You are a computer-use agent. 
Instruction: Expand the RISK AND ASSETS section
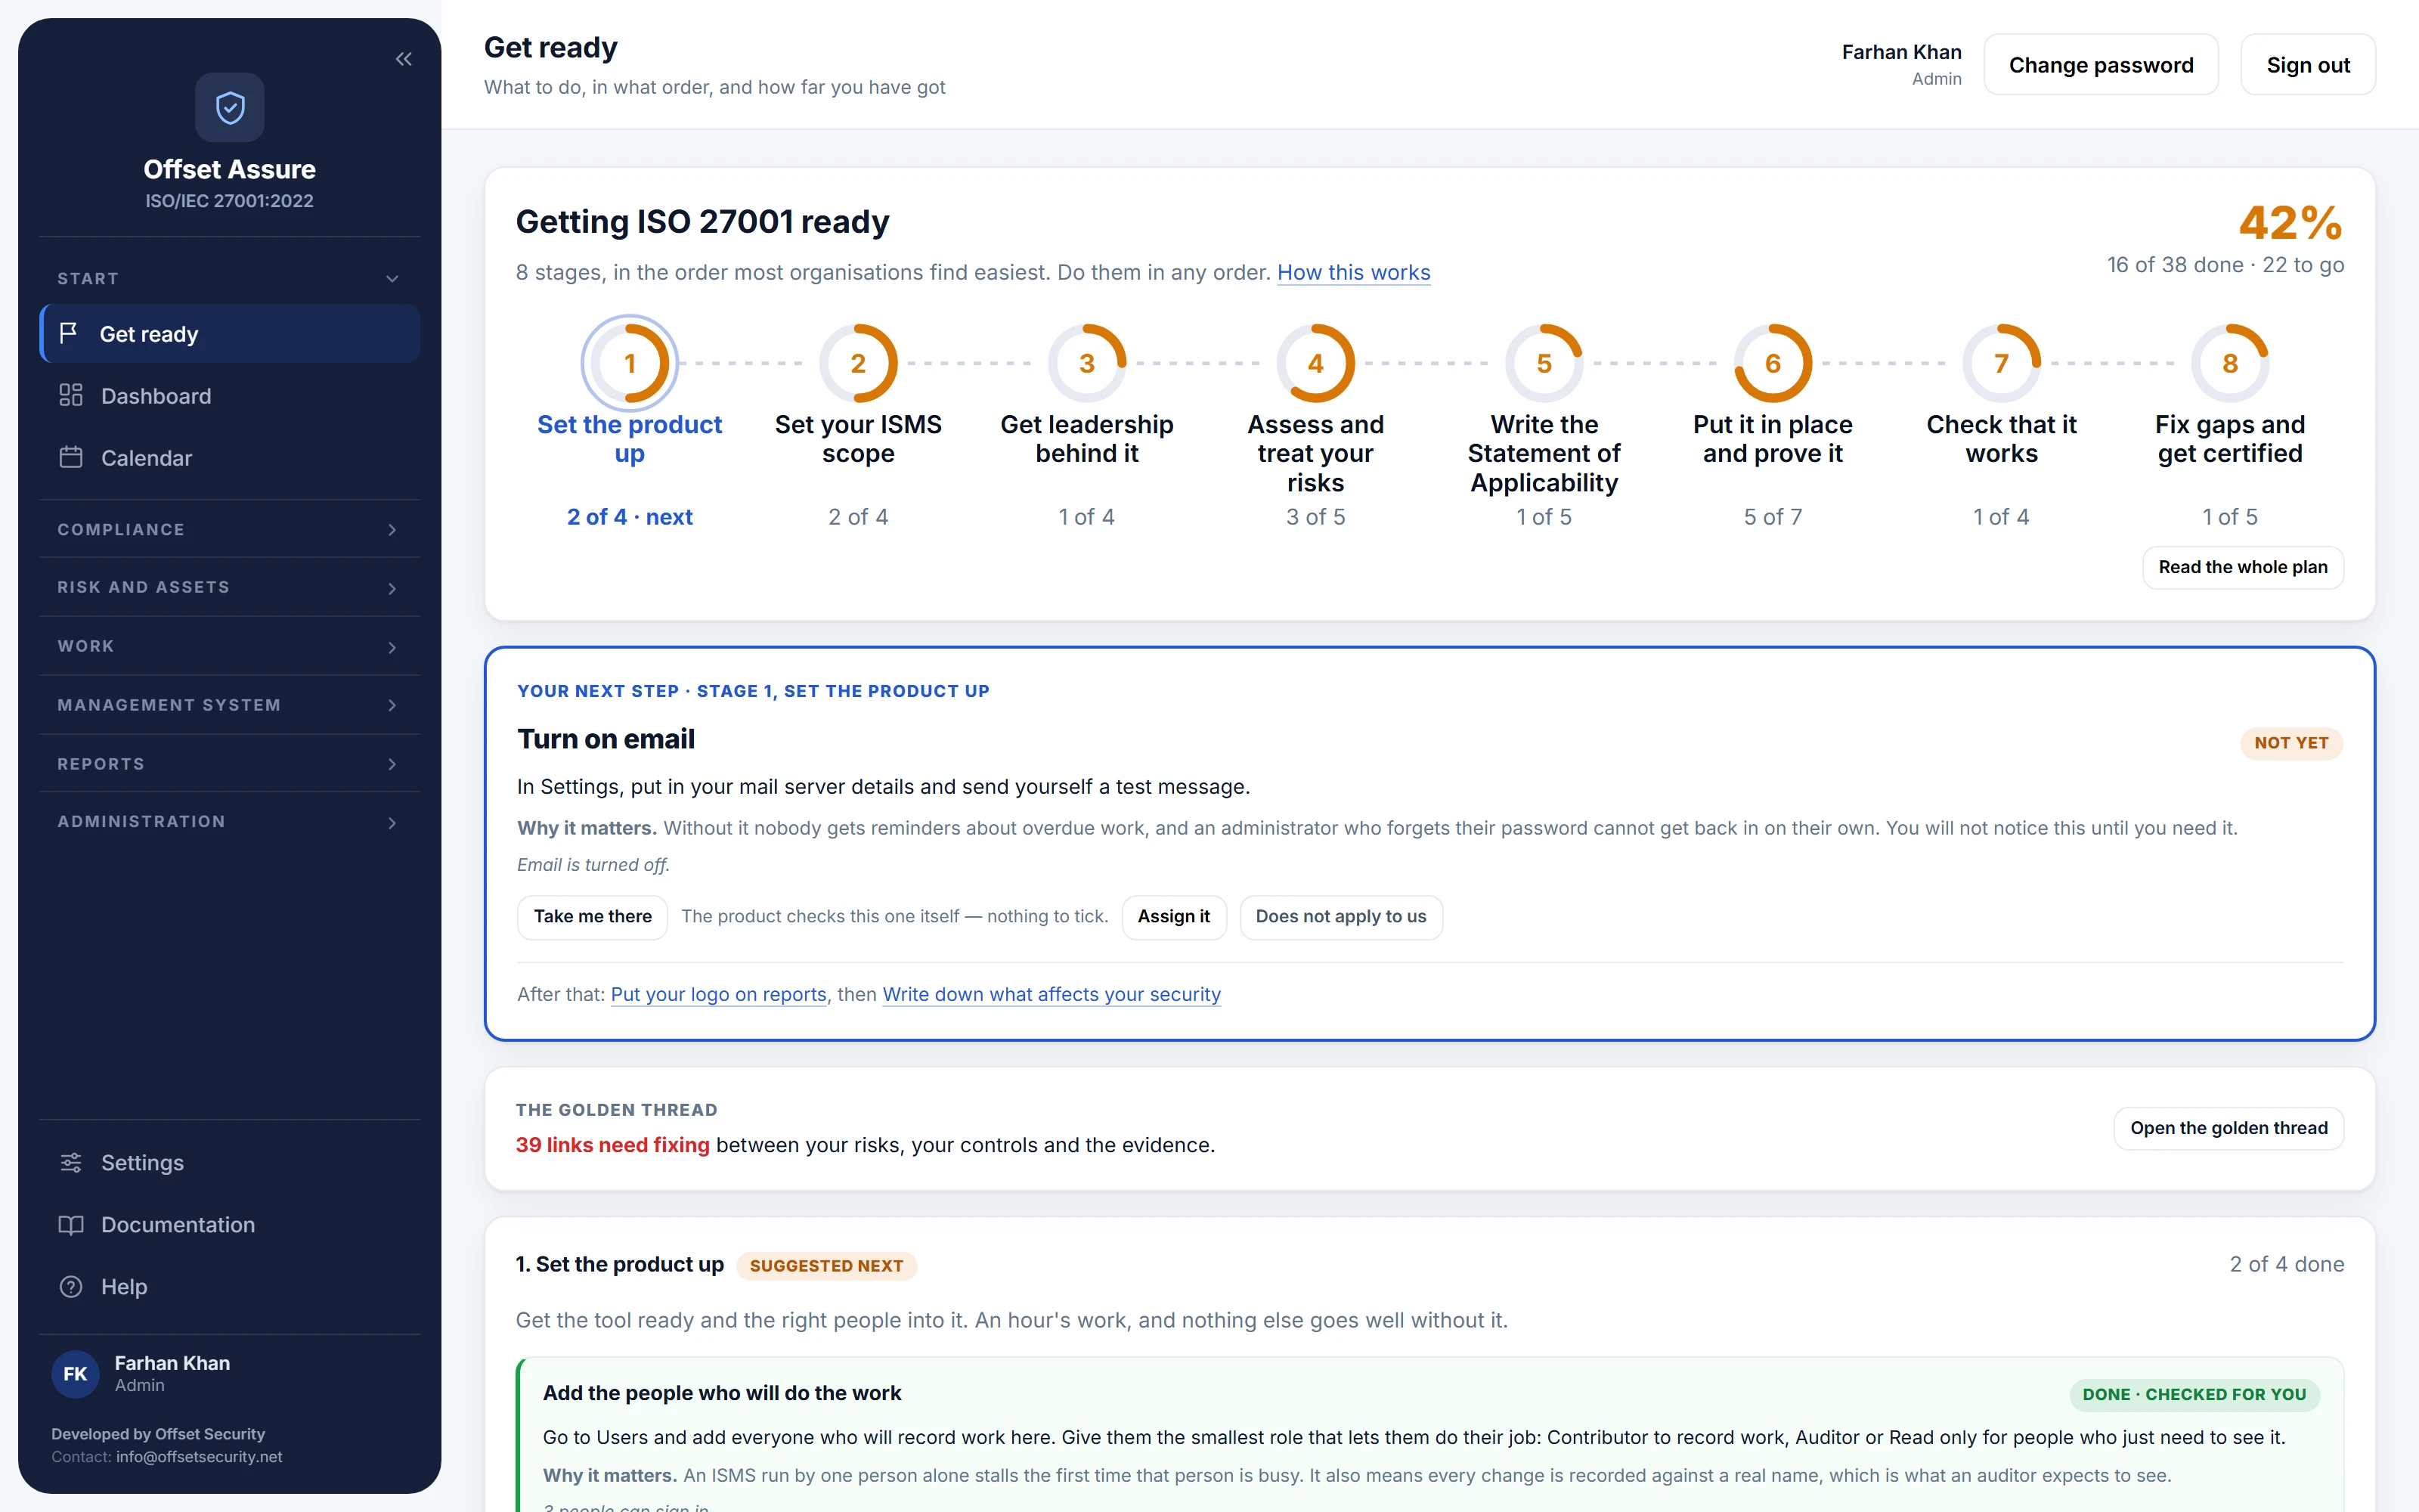point(230,587)
